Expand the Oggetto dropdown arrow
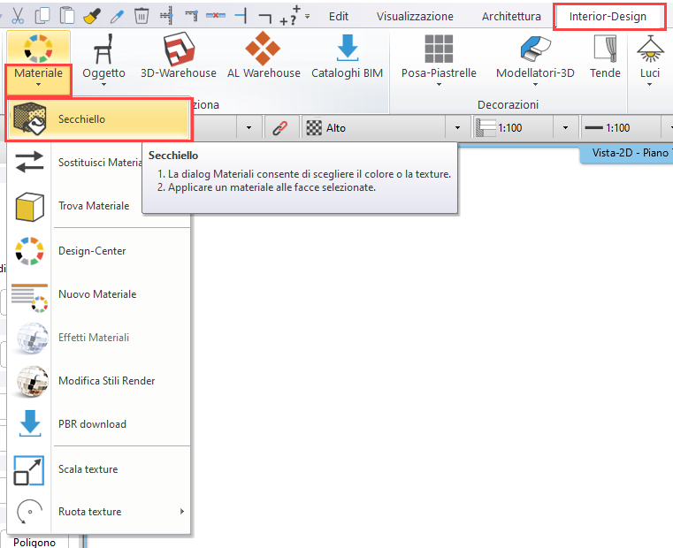Screen dimensions: 673x548 (x=103, y=85)
